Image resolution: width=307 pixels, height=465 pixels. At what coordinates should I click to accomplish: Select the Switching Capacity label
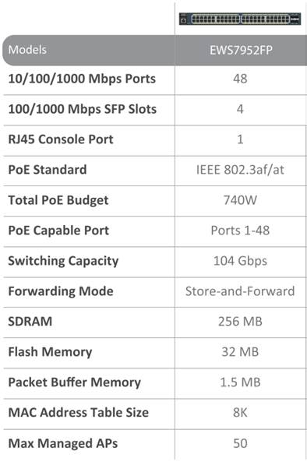[63, 261]
